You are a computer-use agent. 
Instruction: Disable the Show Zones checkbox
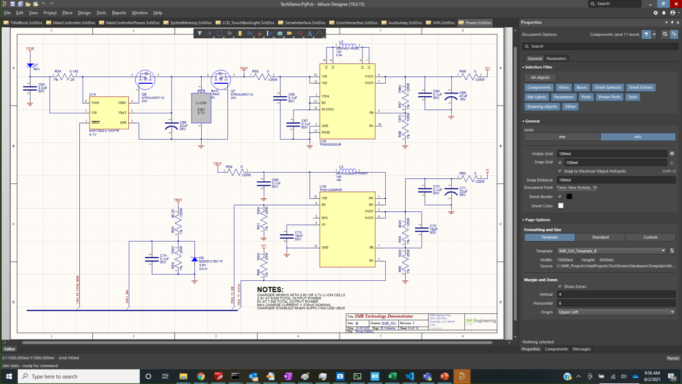560,287
